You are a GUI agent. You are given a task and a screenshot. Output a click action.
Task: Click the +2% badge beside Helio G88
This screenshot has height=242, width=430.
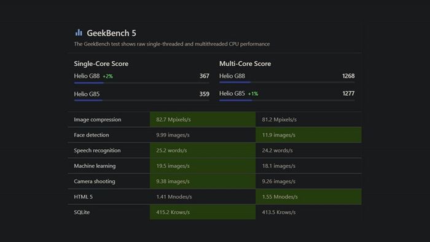107,76
